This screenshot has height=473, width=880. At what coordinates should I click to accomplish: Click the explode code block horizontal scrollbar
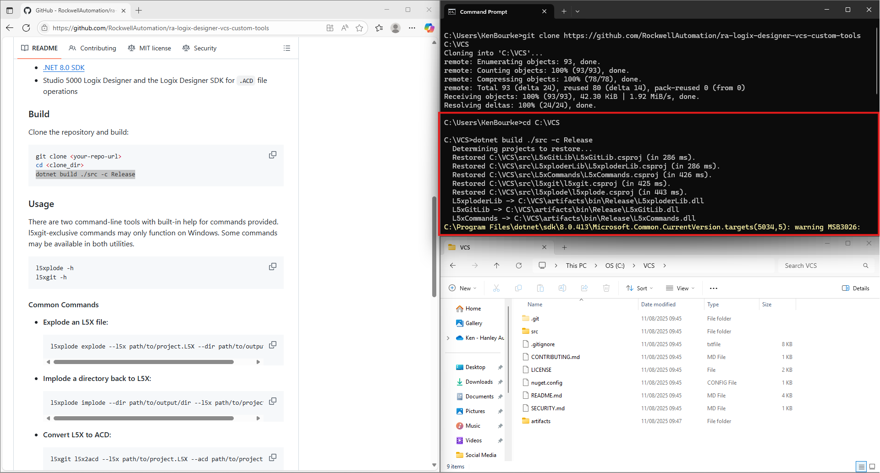point(143,362)
